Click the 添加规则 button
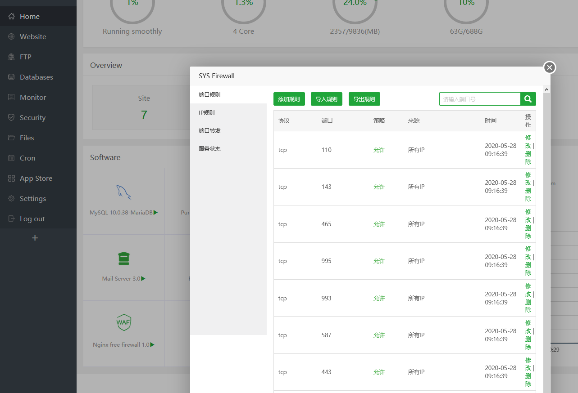The image size is (578, 393). coord(289,99)
